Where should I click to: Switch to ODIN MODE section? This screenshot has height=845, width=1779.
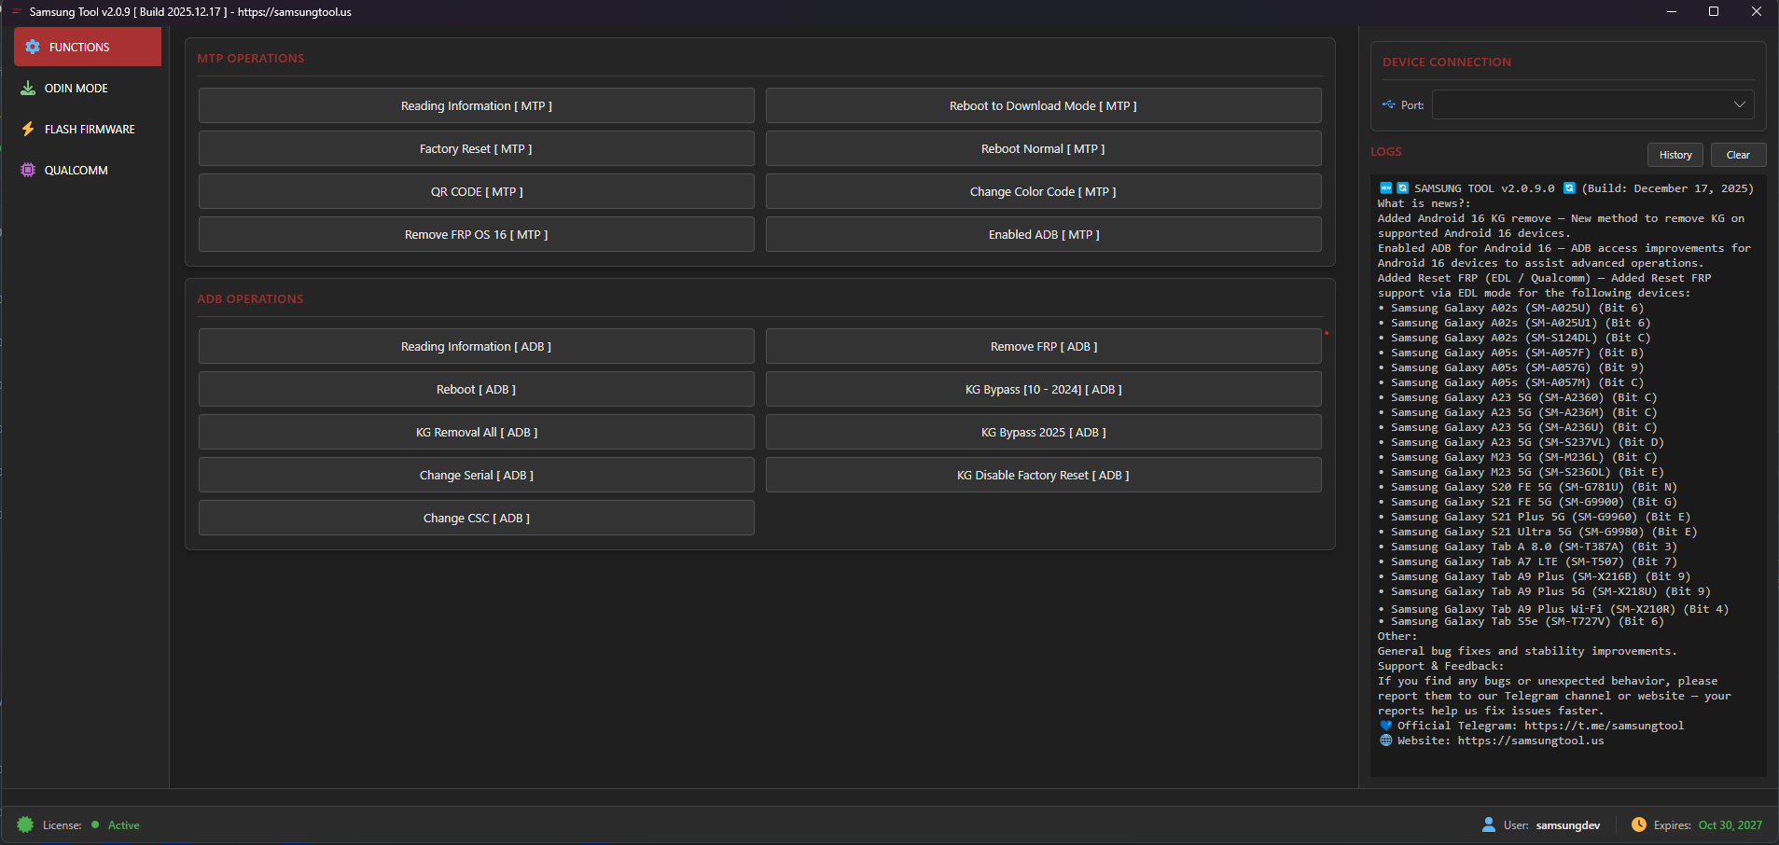[76, 88]
